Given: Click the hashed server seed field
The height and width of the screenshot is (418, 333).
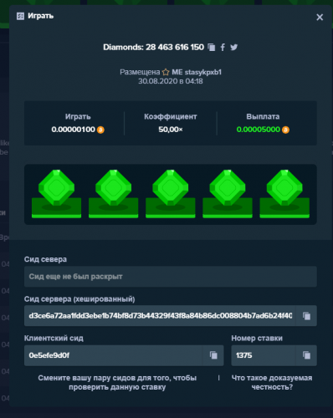Looking at the screenshot, I should tap(161, 316).
